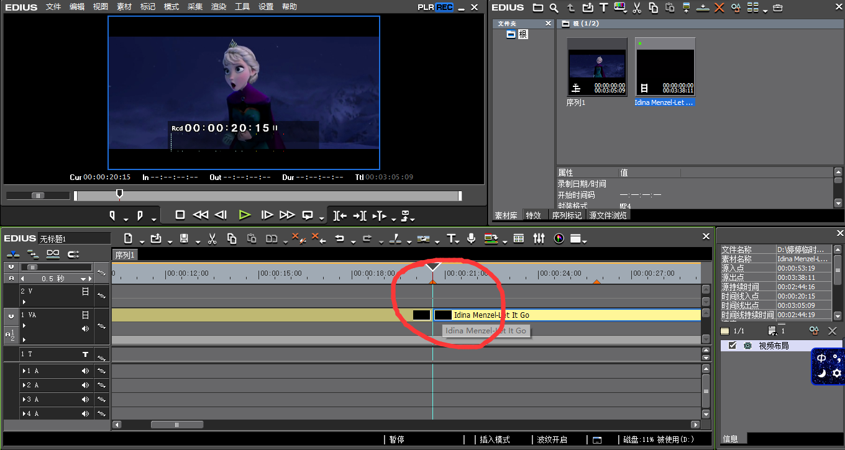
Task: Set the Out point in the player
Action: tap(140, 215)
